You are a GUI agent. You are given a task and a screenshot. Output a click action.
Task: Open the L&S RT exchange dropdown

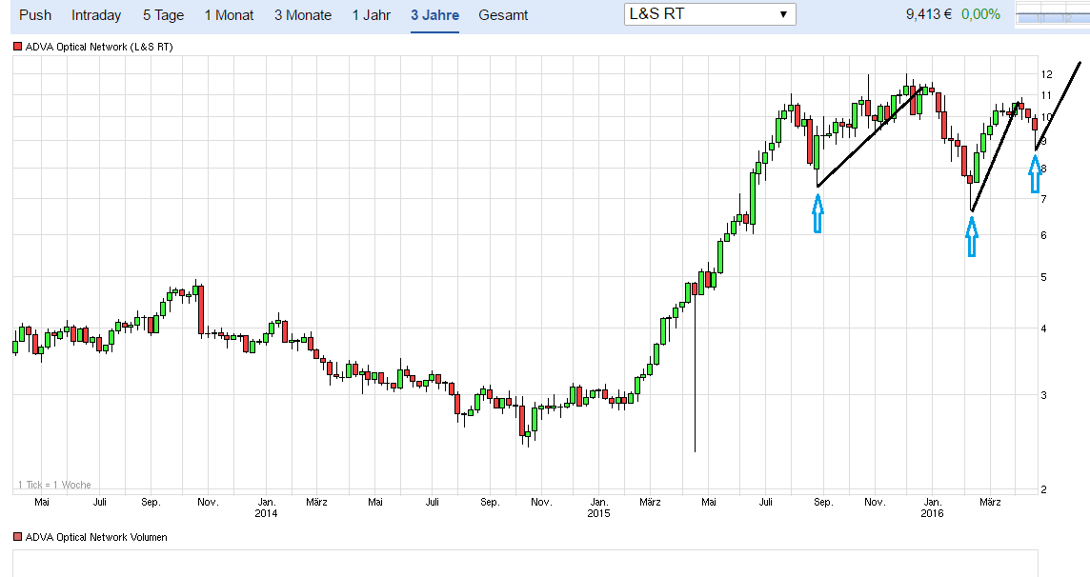pos(710,14)
